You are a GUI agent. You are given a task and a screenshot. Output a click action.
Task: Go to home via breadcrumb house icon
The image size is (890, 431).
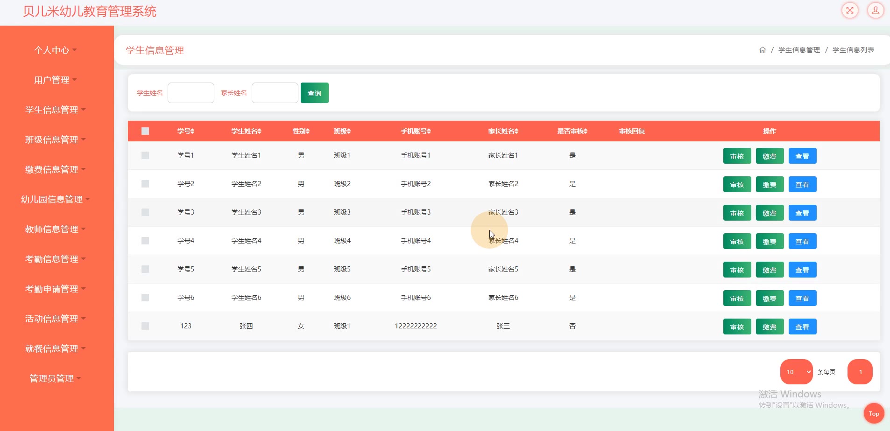[763, 50]
